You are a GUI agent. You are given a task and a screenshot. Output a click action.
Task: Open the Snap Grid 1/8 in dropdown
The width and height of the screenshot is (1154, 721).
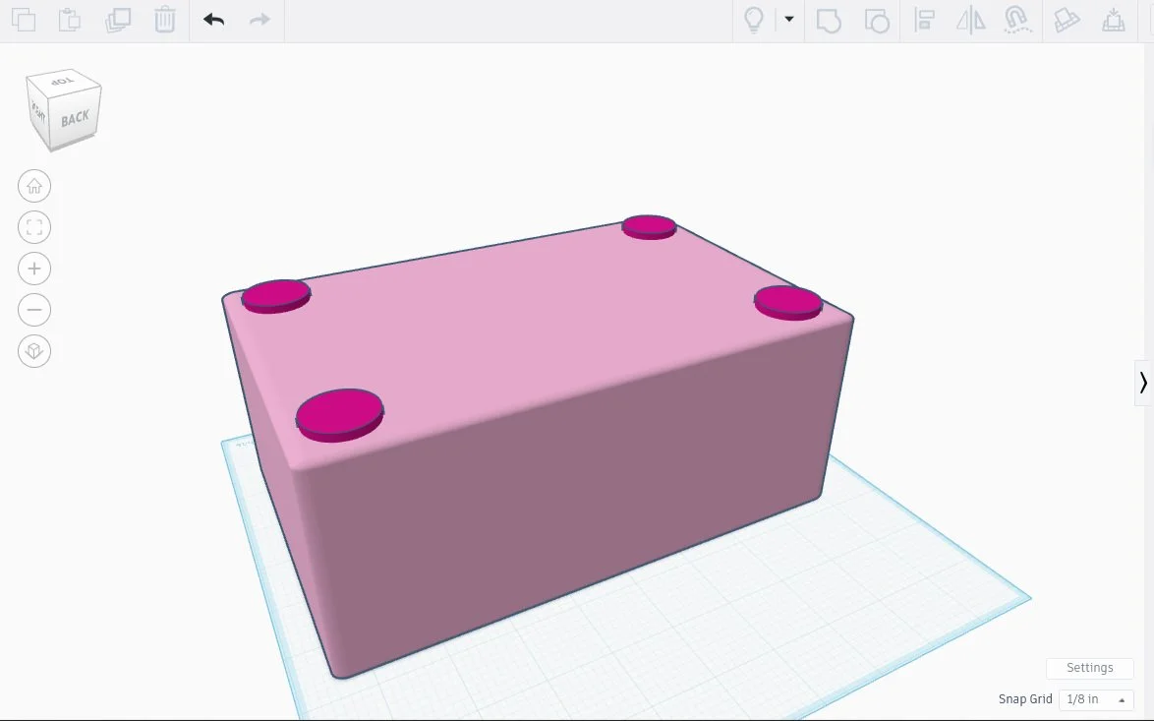(1096, 699)
